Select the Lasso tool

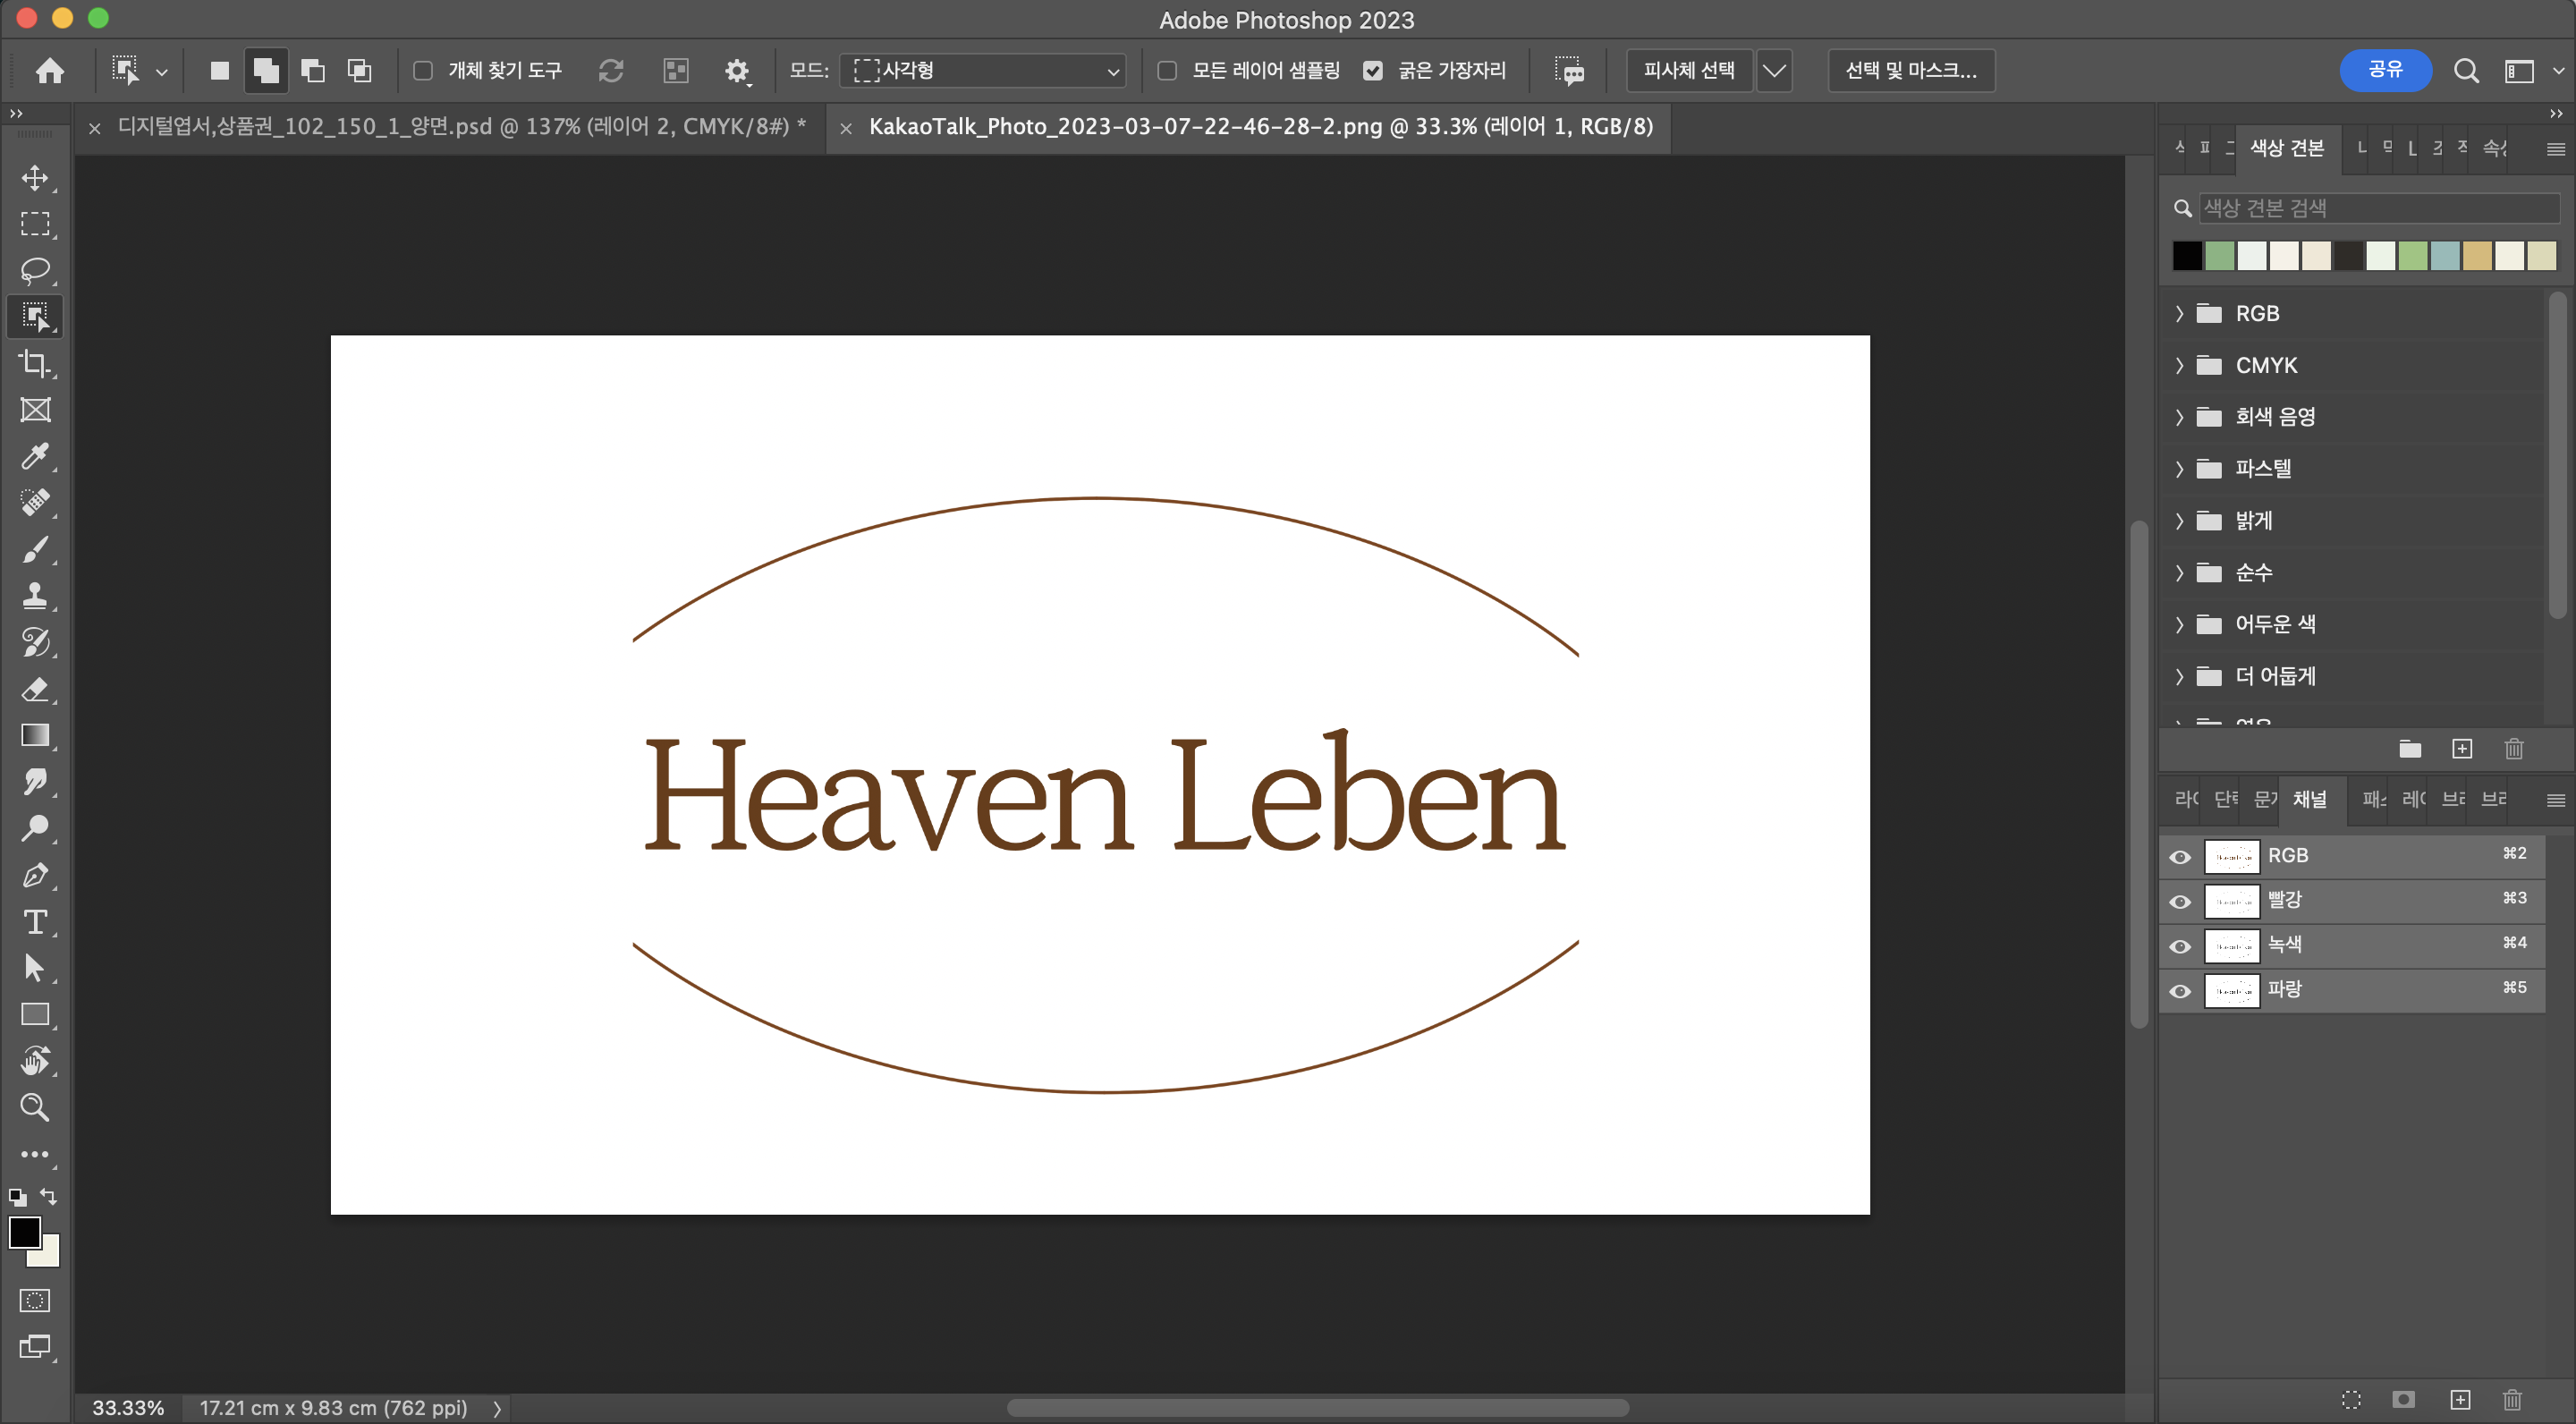pos(35,270)
